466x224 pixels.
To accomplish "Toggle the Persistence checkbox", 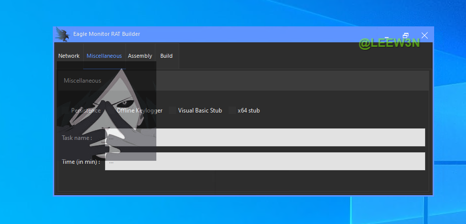I will click(x=66, y=111).
